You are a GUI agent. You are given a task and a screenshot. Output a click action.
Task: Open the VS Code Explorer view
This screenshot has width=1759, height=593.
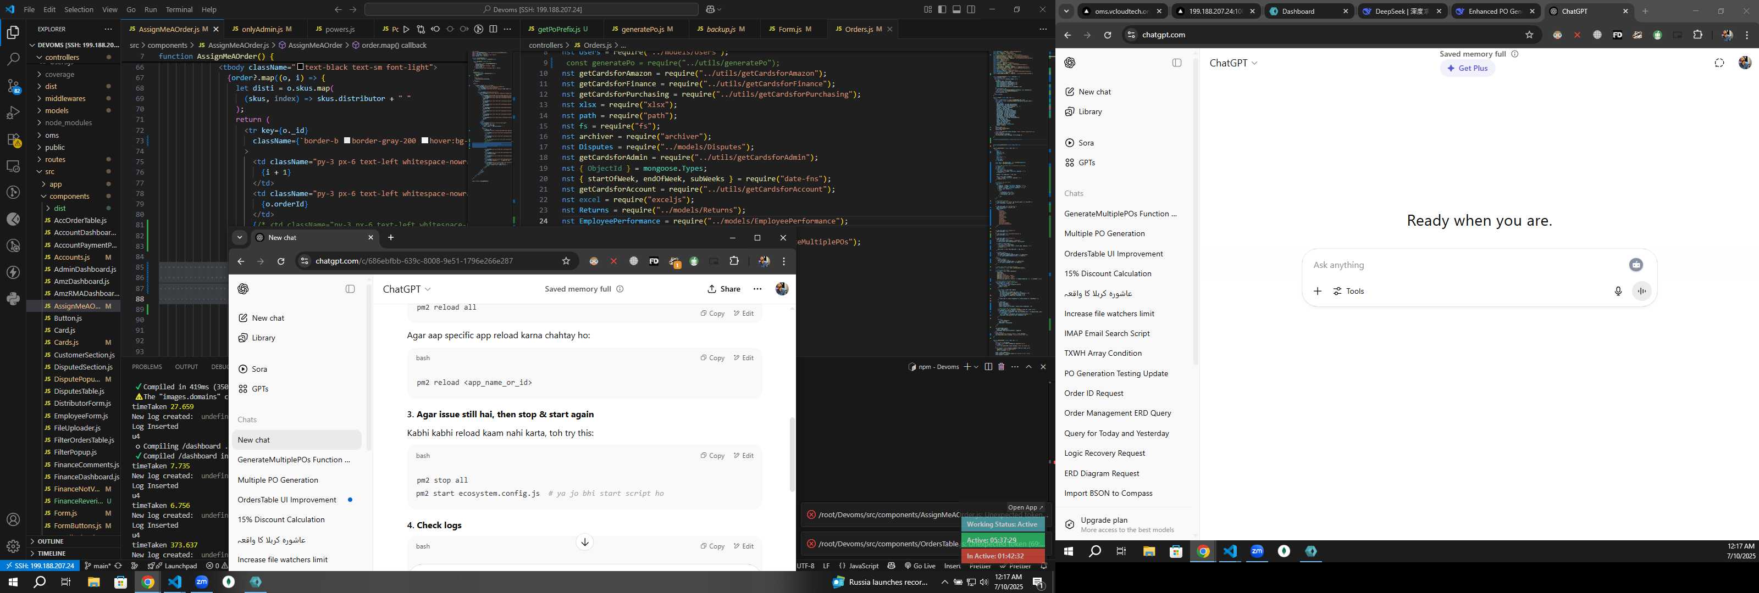13,32
